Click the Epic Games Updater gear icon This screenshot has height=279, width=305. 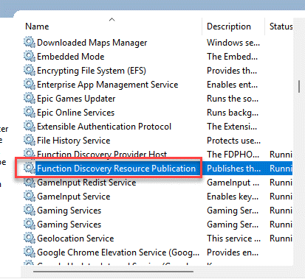(x=30, y=98)
